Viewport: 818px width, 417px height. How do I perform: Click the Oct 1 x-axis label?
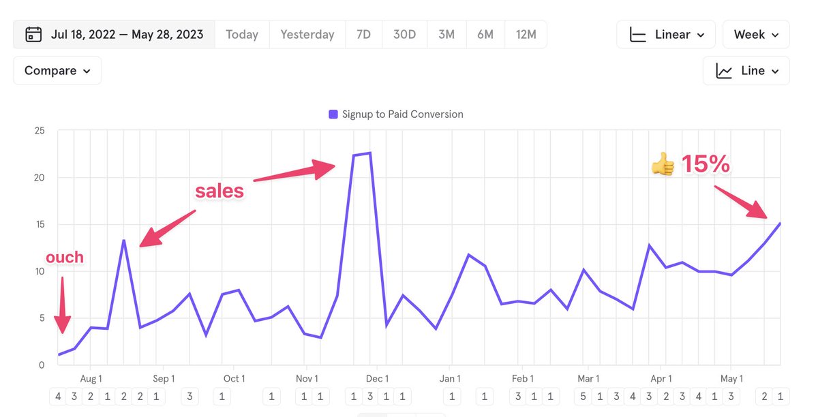234,378
